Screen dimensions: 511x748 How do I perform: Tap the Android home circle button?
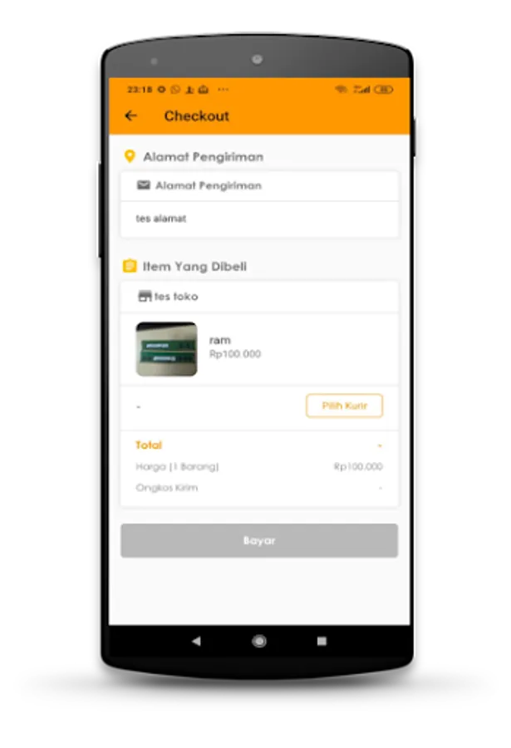[259, 641]
